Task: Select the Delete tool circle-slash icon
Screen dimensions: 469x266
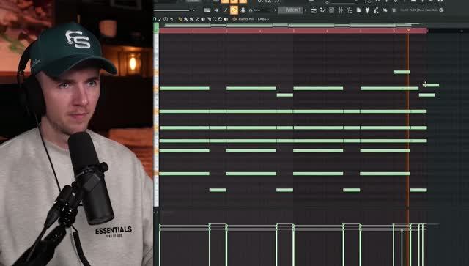Action: (x=197, y=19)
